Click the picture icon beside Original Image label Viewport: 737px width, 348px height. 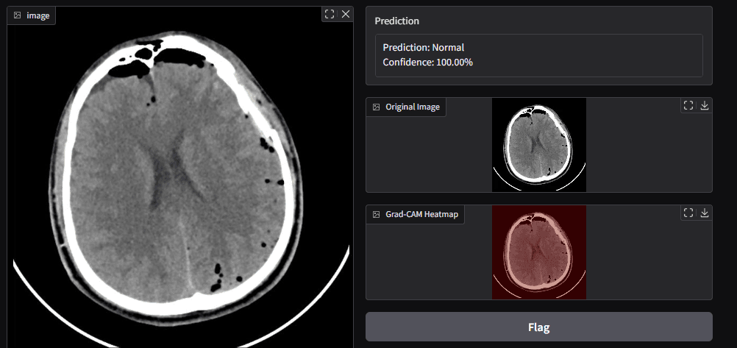coord(376,107)
